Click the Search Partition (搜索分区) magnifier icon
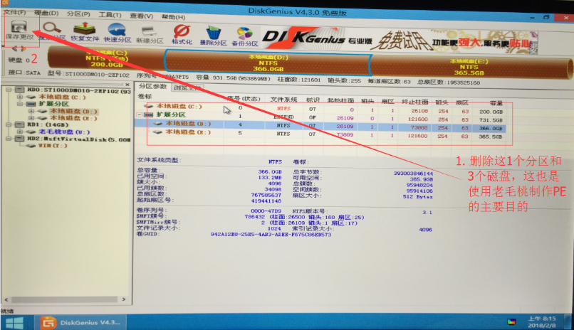574x330 pixels. click(x=51, y=31)
